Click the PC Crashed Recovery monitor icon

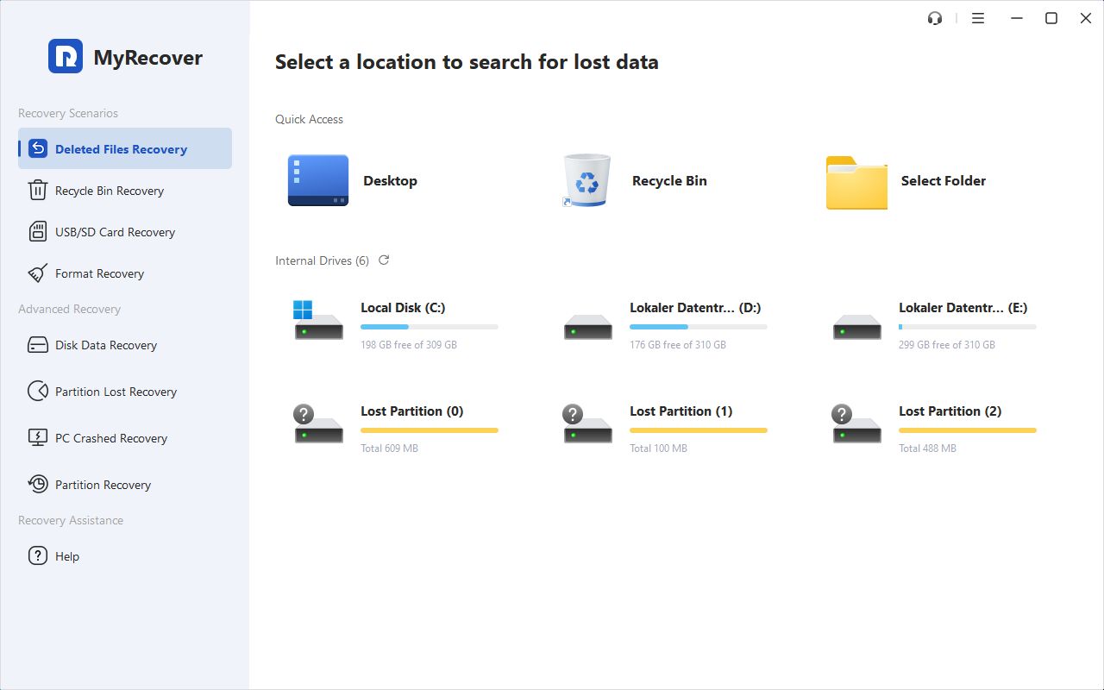pos(38,438)
